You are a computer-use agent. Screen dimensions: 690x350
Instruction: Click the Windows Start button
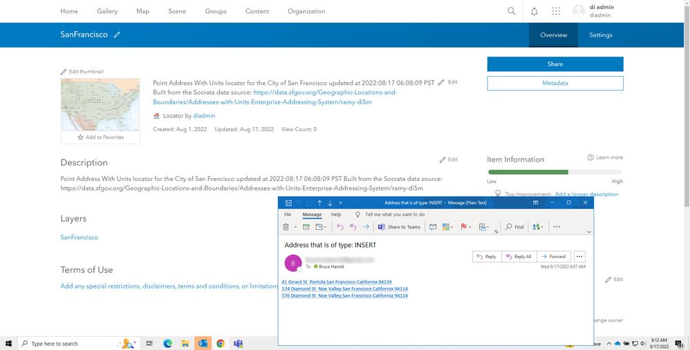(x=8, y=343)
